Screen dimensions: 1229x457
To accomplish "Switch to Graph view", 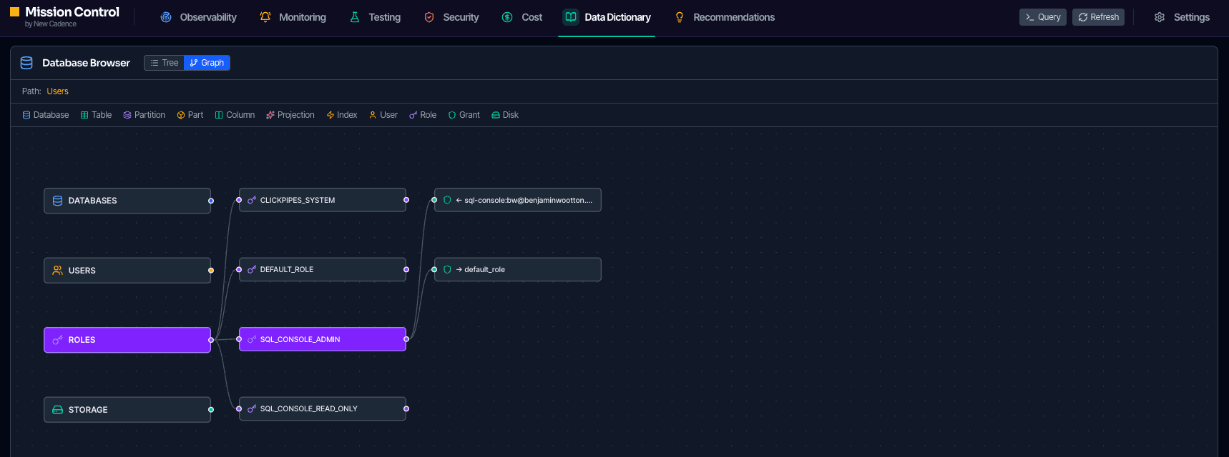I will 207,63.
